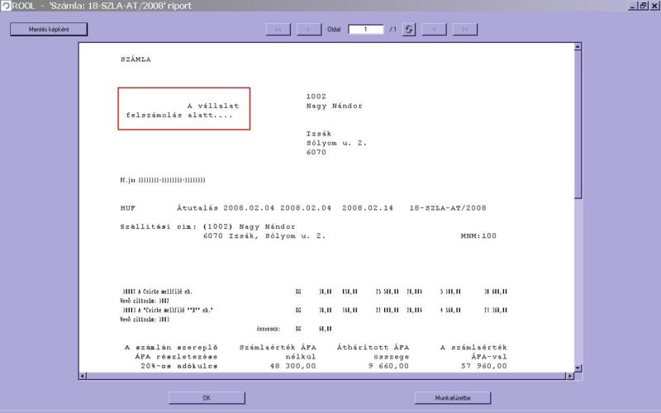
Task: Click the first page navigation button
Action: 278,29
